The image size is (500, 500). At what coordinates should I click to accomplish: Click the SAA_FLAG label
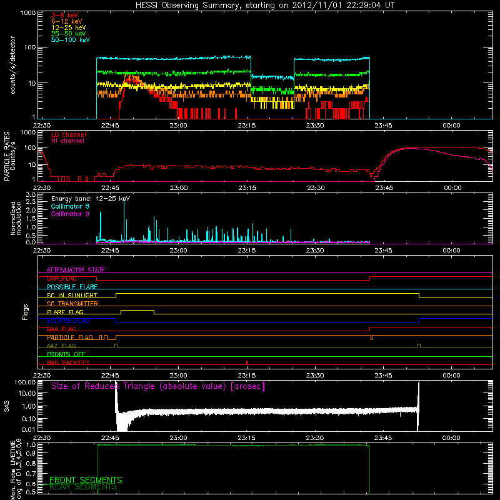tap(61, 329)
